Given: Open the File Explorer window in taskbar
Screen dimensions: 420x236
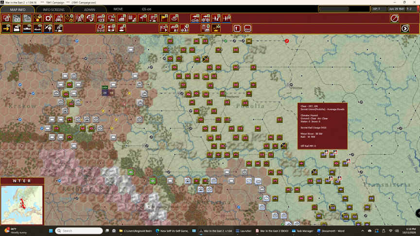Looking at the screenshot, I should click(136, 231).
